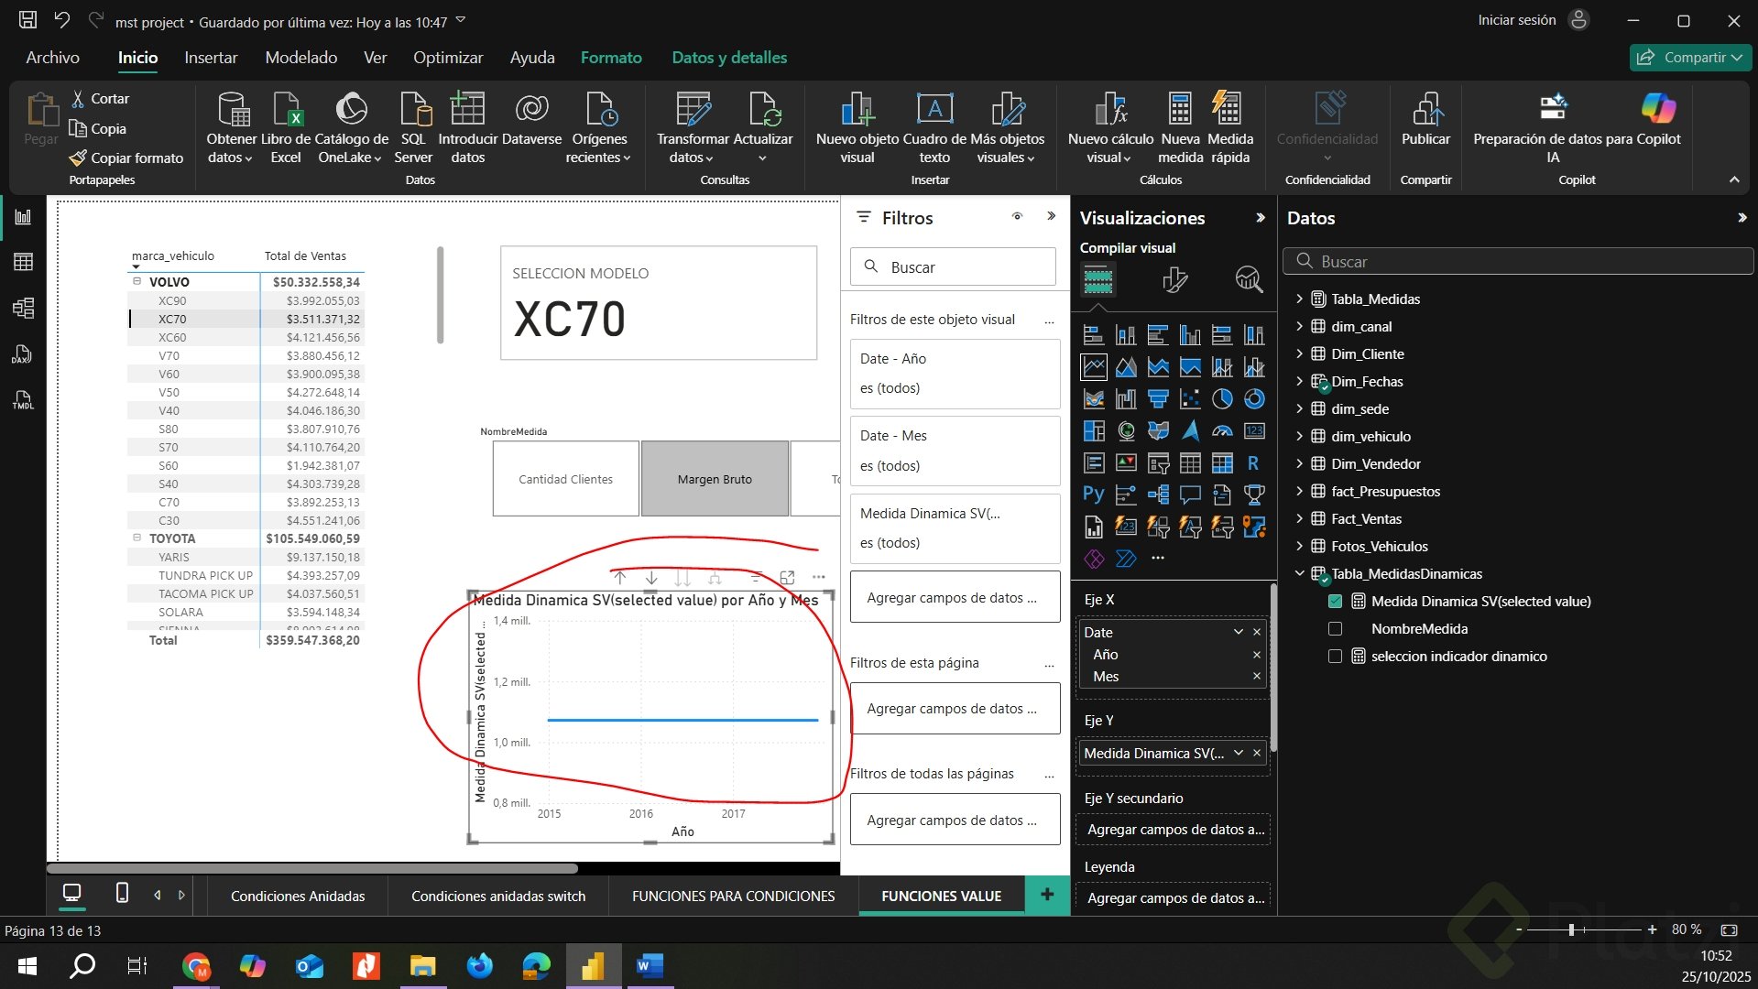Open the Analytics magnifier pane
Viewport: 1758px width, 989px height.
pyautogui.click(x=1249, y=279)
